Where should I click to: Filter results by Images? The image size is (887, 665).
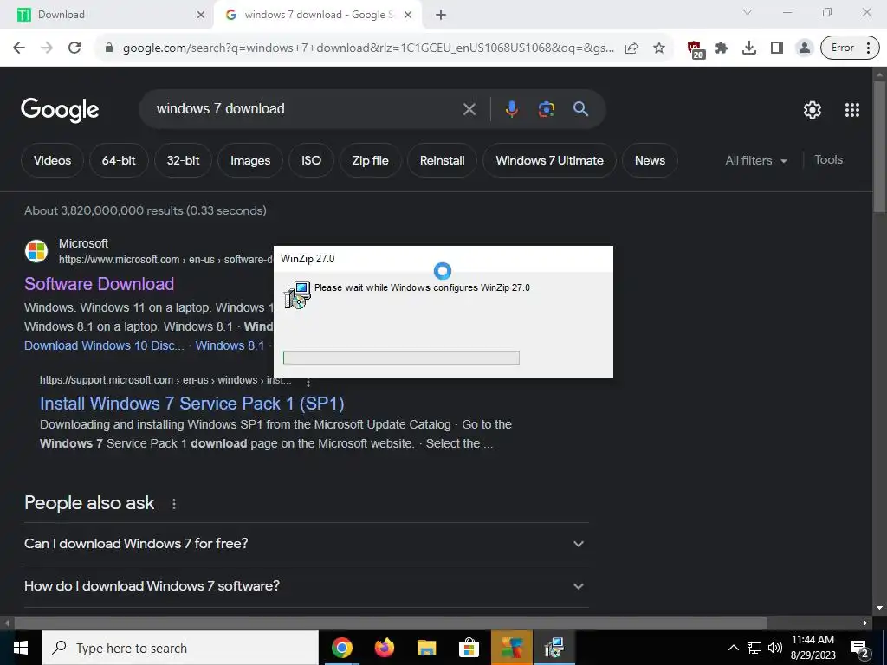click(x=250, y=160)
